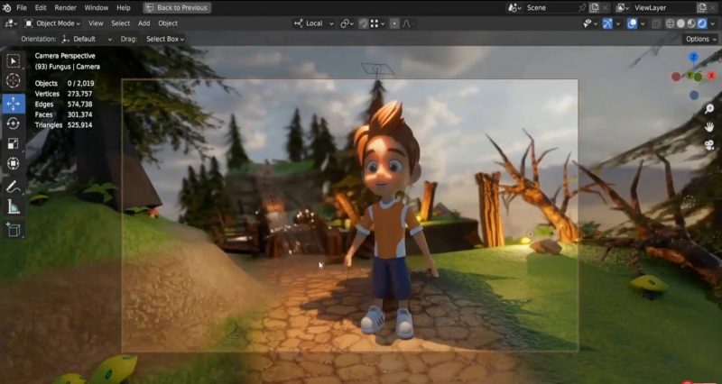Screen dimensions: 722x384
Task: Open gizmo options dropdown arrow
Action: tap(618, 23)
